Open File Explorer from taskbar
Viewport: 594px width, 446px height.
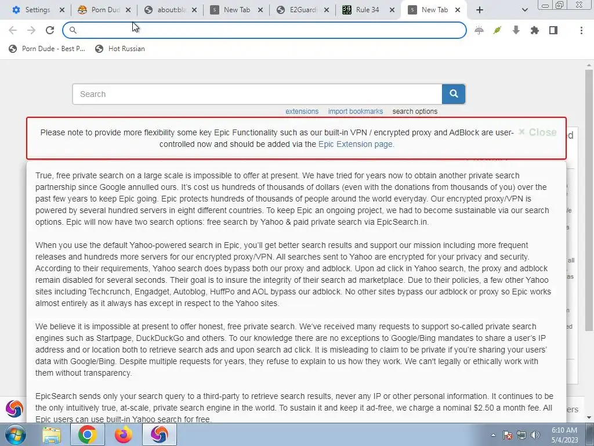52,434
